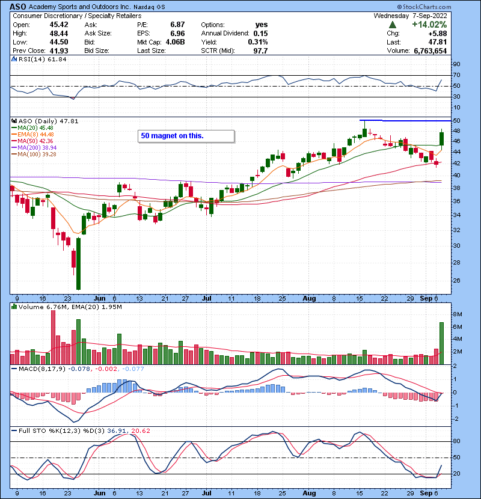Click the Last Size label
This screenshot has height=499, width=481.
[x=151, y=51]
